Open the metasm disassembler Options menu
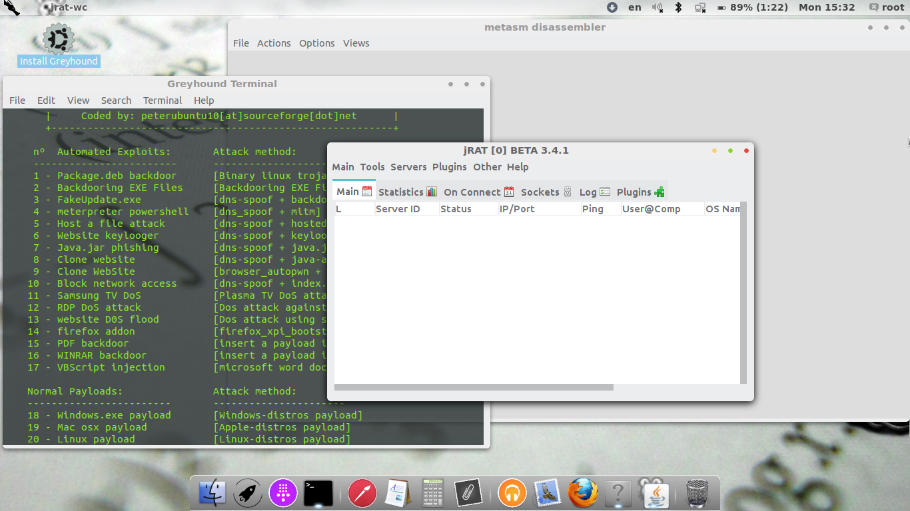910x511 pixels. pyautogui.click(x=317, y=43)
